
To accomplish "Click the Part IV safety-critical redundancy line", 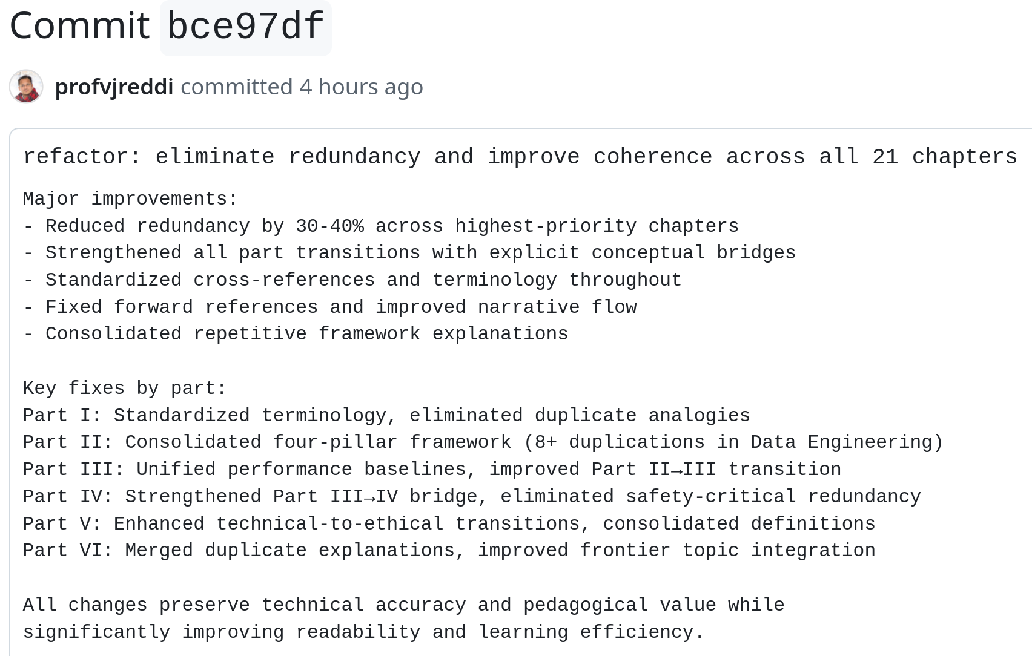I will pyautogui.click(x=471, y=497).
